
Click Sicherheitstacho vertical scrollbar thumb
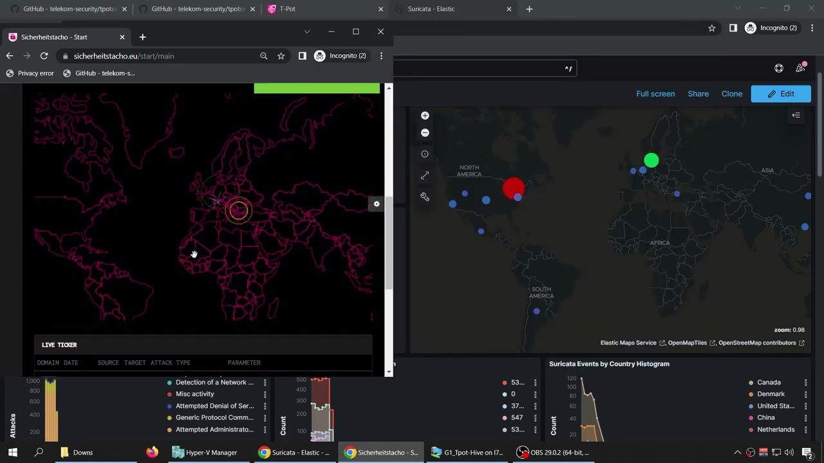pos(388,242)
